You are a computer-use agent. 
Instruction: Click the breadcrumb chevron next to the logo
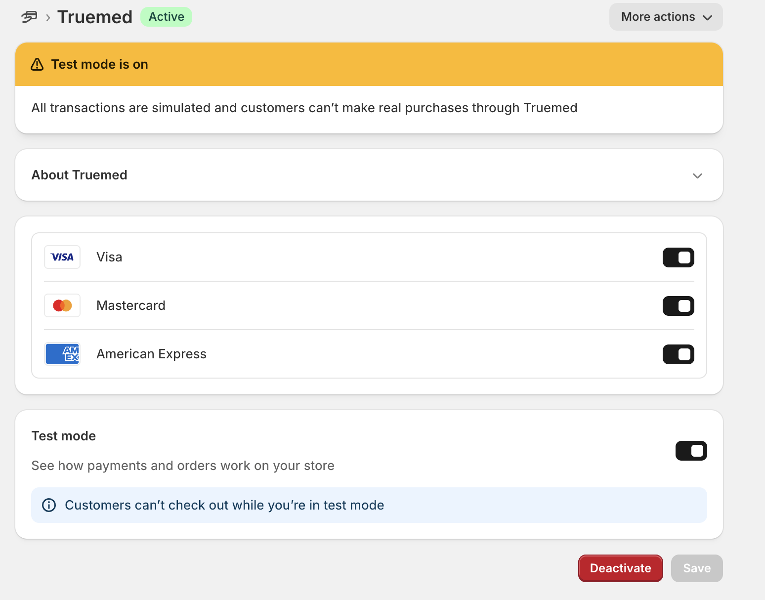coord(47,17)
